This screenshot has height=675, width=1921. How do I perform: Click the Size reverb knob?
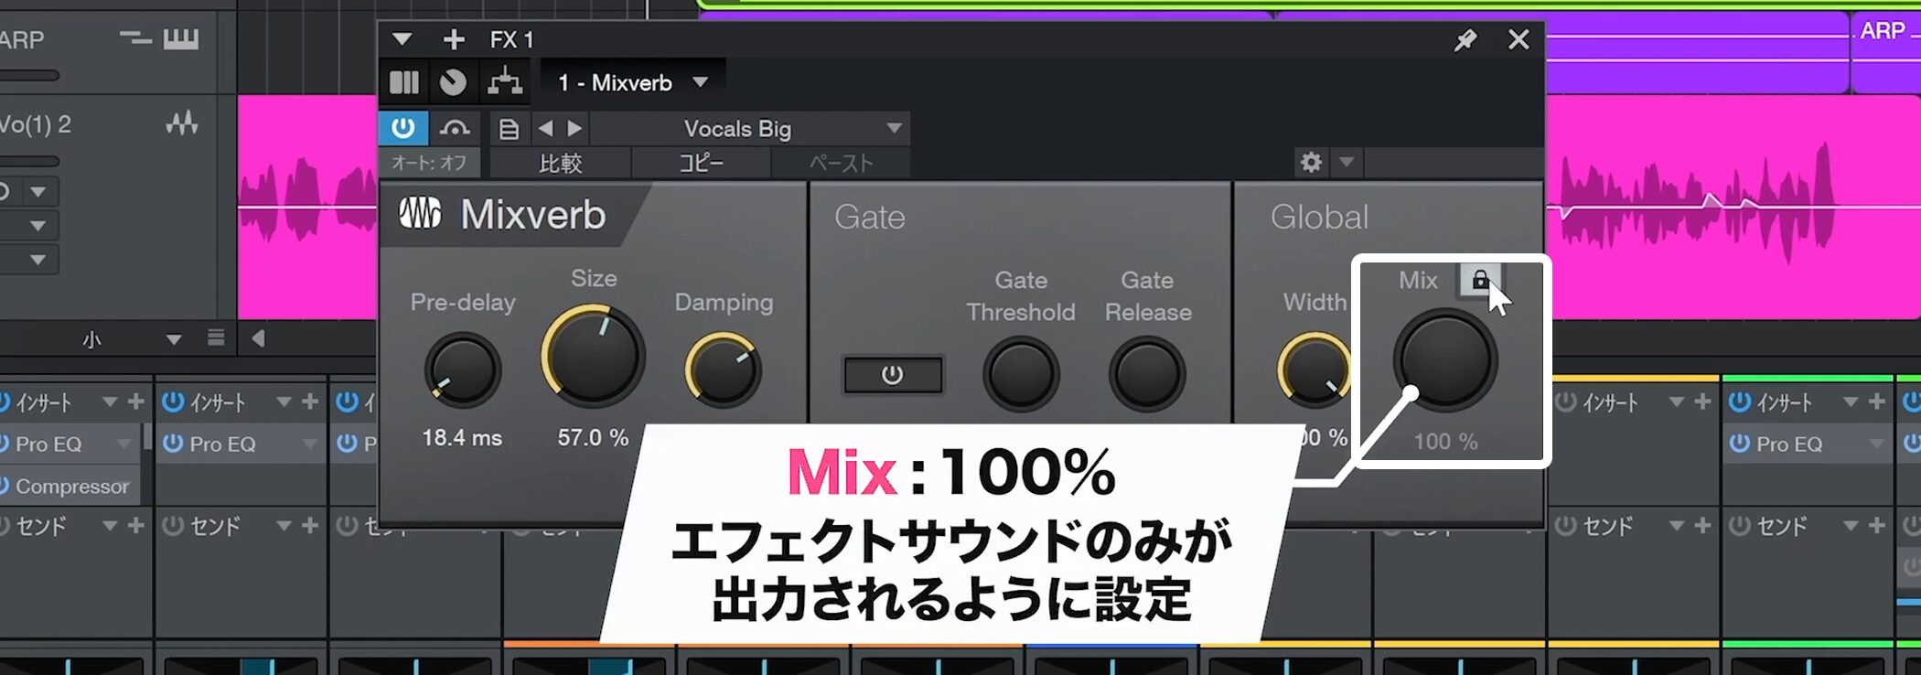[x=593, y=356]
